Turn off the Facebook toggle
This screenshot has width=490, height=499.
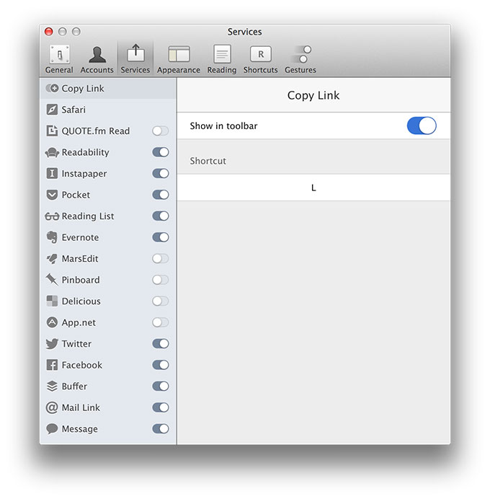tap(160, 365)
